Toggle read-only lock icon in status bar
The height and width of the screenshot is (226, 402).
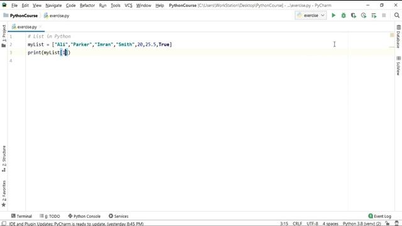[387, 223]
